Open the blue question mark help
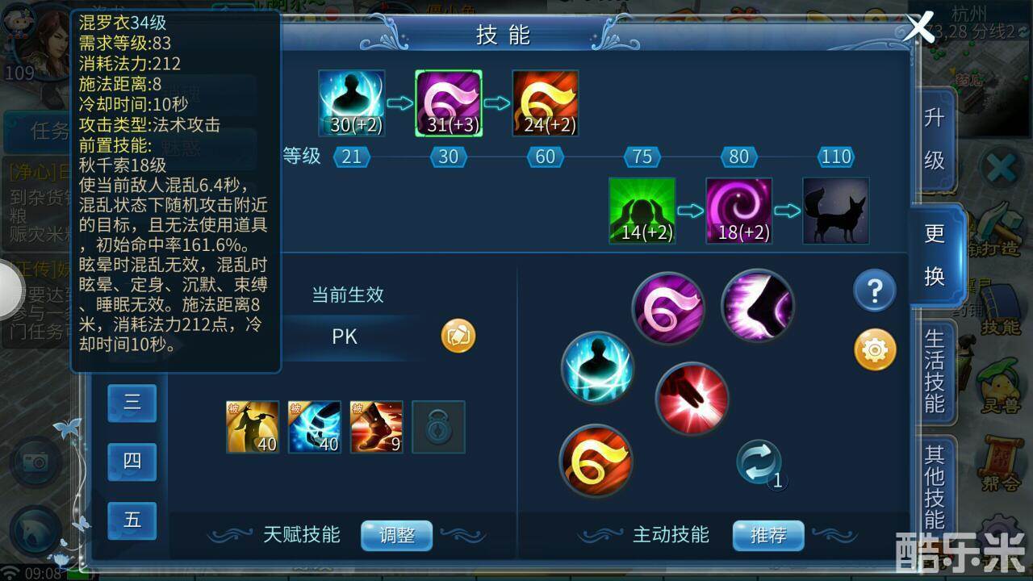Screen dimensions: 1033x581 pos(875,290)
